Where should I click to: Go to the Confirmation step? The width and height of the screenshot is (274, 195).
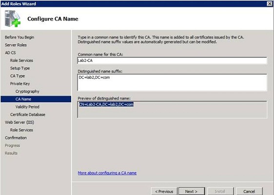pyautogui.click(x=16, y=138)
